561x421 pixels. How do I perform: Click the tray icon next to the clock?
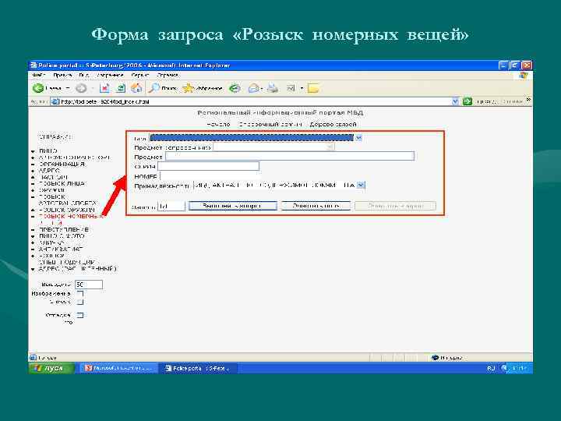[505, 368]
